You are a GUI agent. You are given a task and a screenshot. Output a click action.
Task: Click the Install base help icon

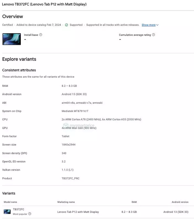(41, 35)
